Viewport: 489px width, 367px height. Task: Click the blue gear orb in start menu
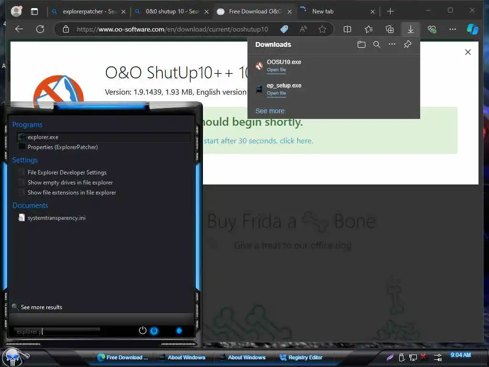tap(179, 331)
